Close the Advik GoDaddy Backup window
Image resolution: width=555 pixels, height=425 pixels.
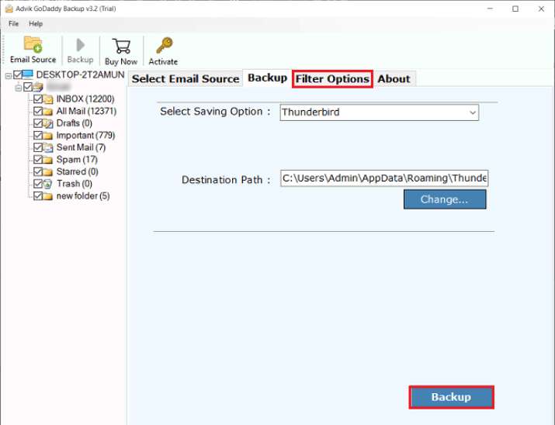[541, 9]
